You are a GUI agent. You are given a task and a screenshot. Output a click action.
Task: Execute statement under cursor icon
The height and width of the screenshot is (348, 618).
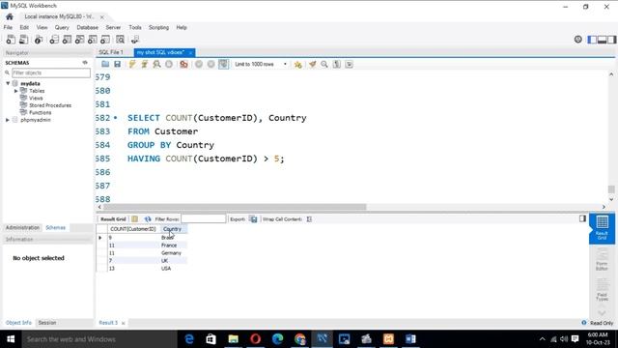144,64
